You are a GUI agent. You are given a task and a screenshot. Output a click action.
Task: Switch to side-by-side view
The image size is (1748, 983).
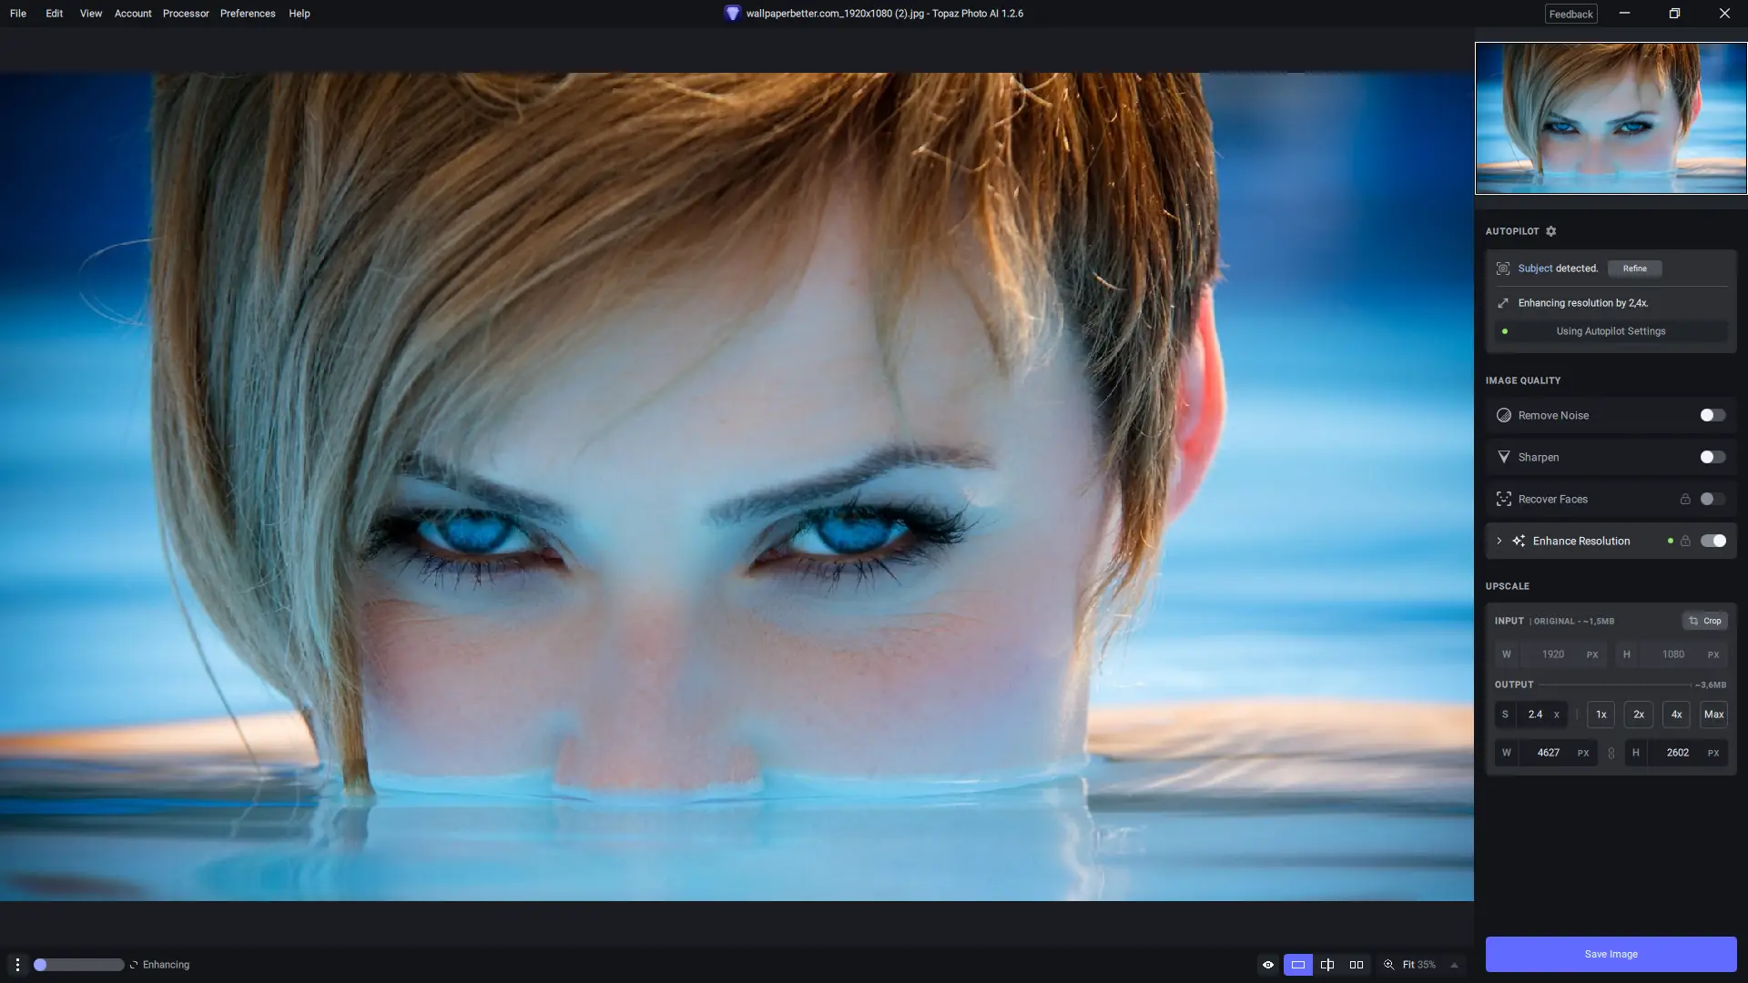(x=1357, y=965)
